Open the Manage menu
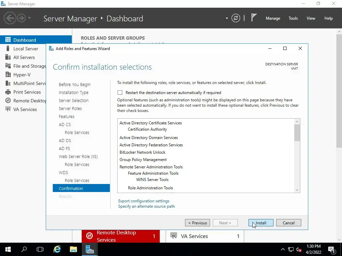The width and height of the screenshot is (342, 256). click(x=273, y=18)
